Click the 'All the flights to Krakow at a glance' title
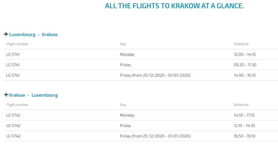This screenshot has width=278, height=146. coord(174,6)
